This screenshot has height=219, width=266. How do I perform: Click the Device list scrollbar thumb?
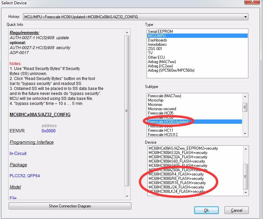246,177
